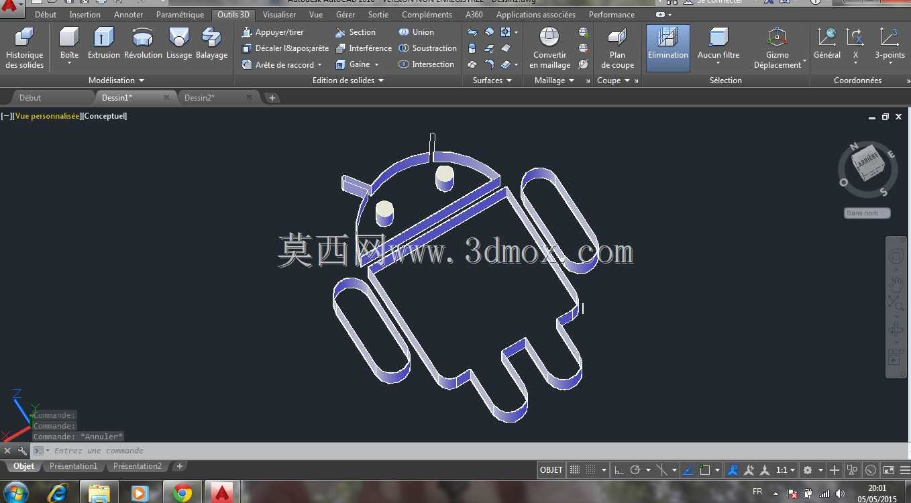Close the Dessin1* tab
This screenshot has width=911, height=503.
pos(166,97)
